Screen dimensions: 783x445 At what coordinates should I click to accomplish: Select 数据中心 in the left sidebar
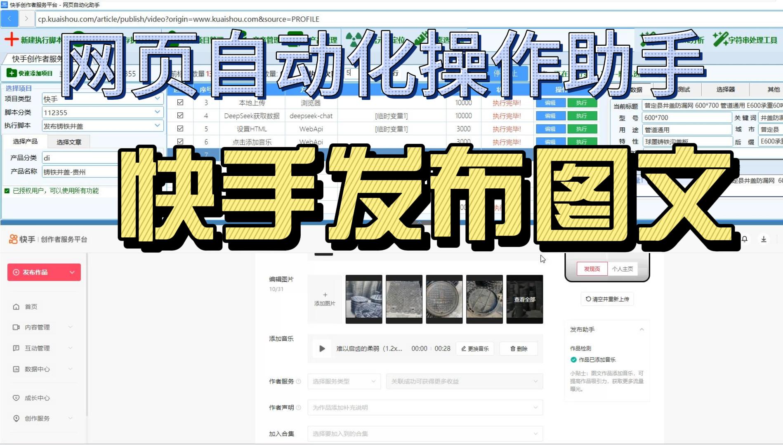click(x=37, y=369)
